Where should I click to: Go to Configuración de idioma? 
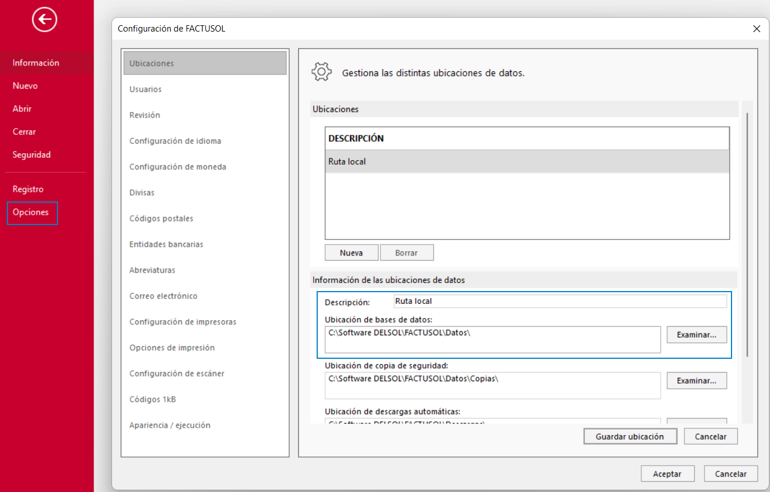coord(175,141)
